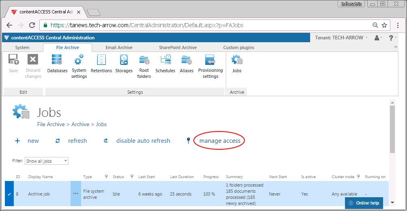Switch to the Email Archive tab
Screen dimensions: 407x211
coord(119,47)
